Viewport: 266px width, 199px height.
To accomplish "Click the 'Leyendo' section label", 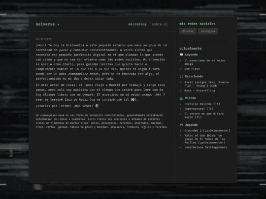I will tap(191, 55).
